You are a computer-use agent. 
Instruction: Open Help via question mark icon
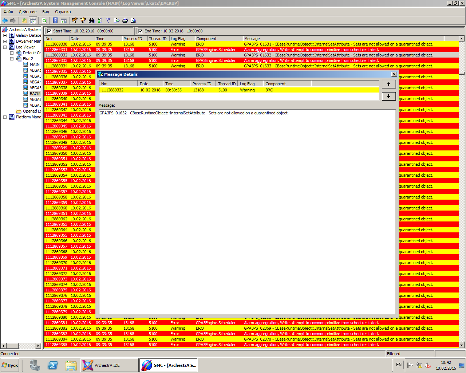[55, 20]
